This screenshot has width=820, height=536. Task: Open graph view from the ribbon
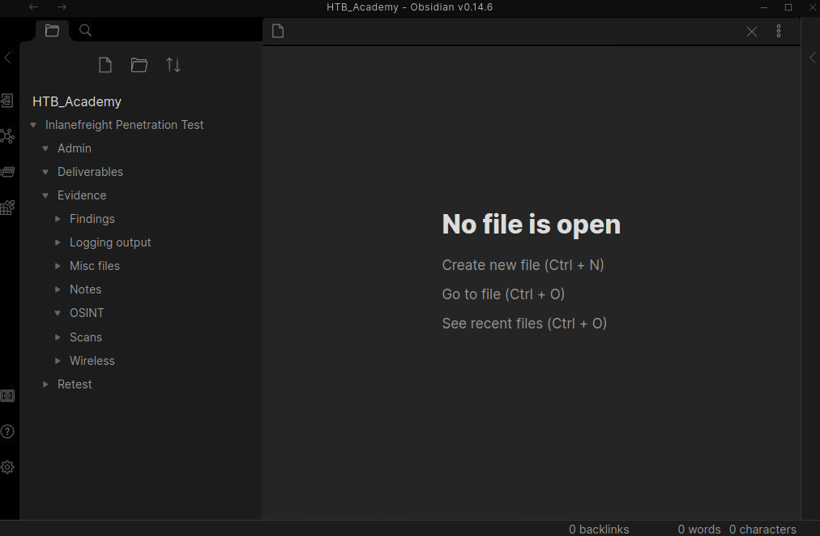click(7, 136)
